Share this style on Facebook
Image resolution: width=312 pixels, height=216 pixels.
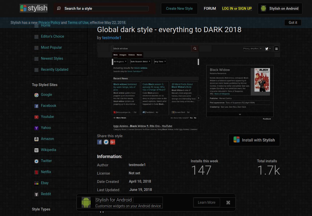point(100,142)
